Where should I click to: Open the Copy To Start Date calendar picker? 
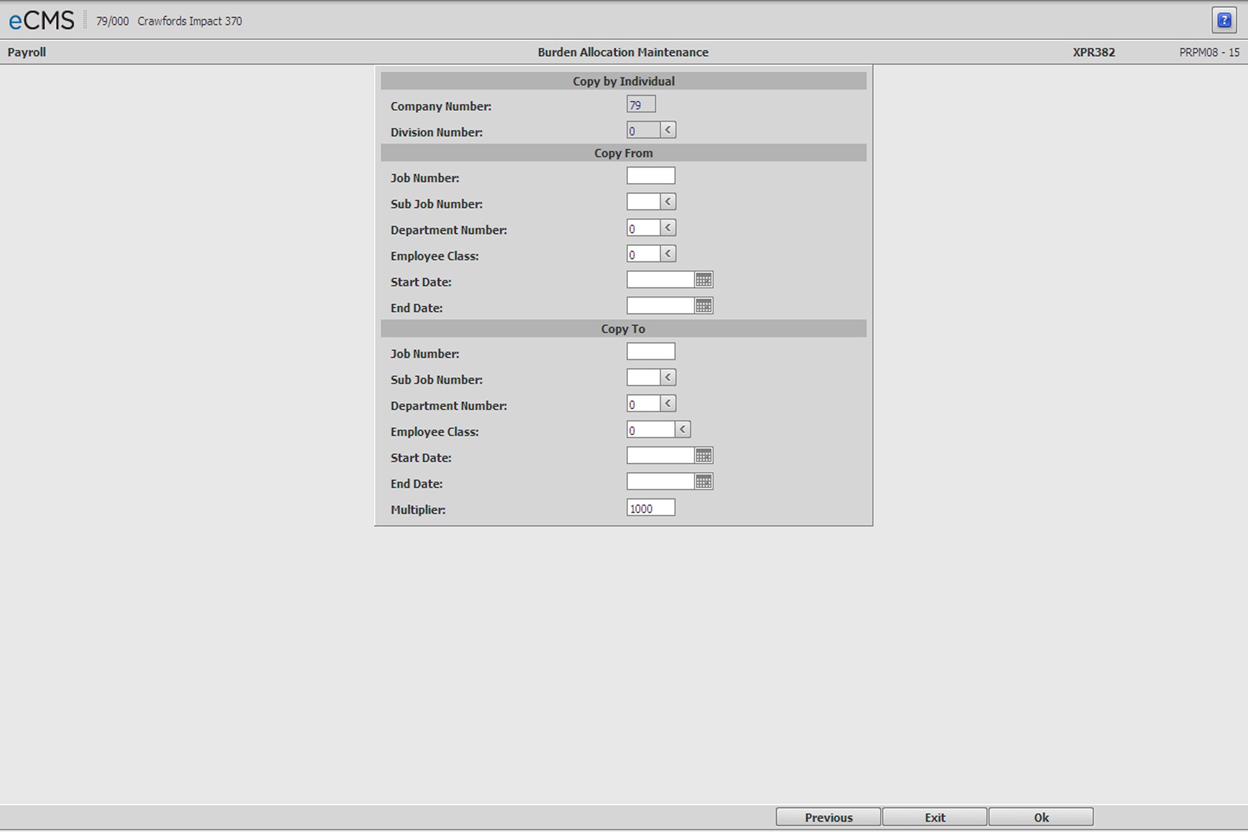(704, 455)
